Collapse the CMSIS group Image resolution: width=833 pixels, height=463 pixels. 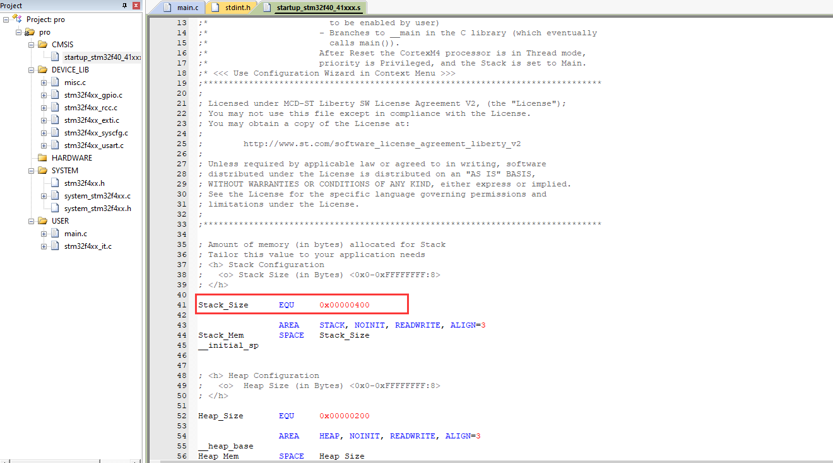32,45
